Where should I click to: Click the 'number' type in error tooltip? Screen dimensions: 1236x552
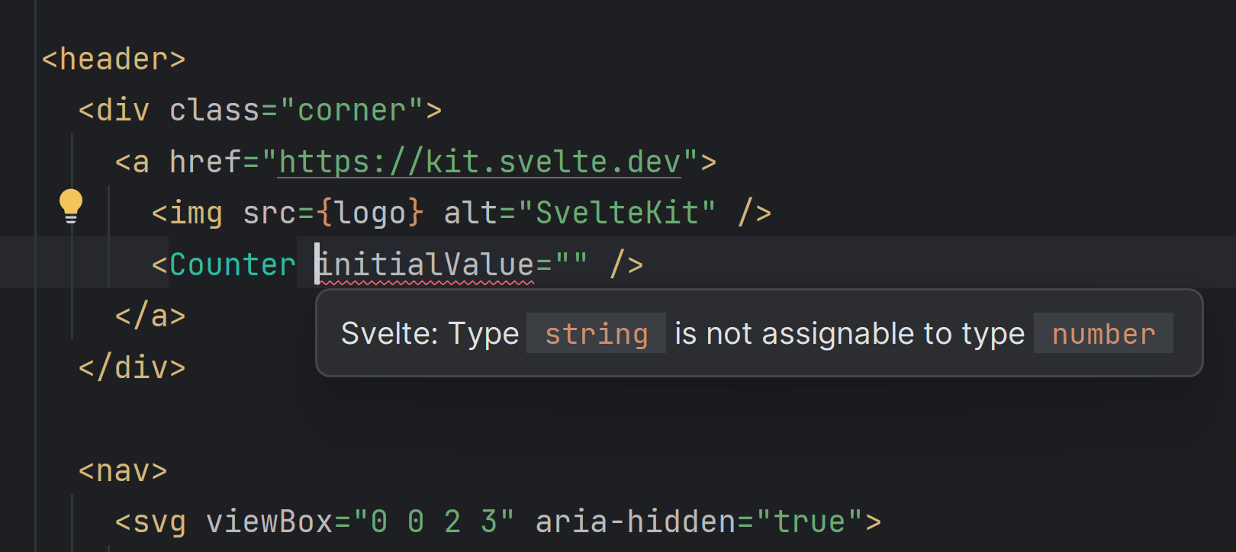[x=1103, y=334]
